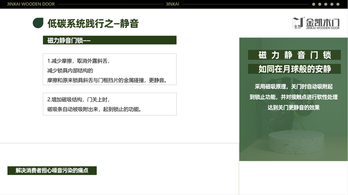Click the JINKAI WOODEN DOOR text under the logo
The height and width of the screenshot is (195, 348).
(x=322, y=28)
